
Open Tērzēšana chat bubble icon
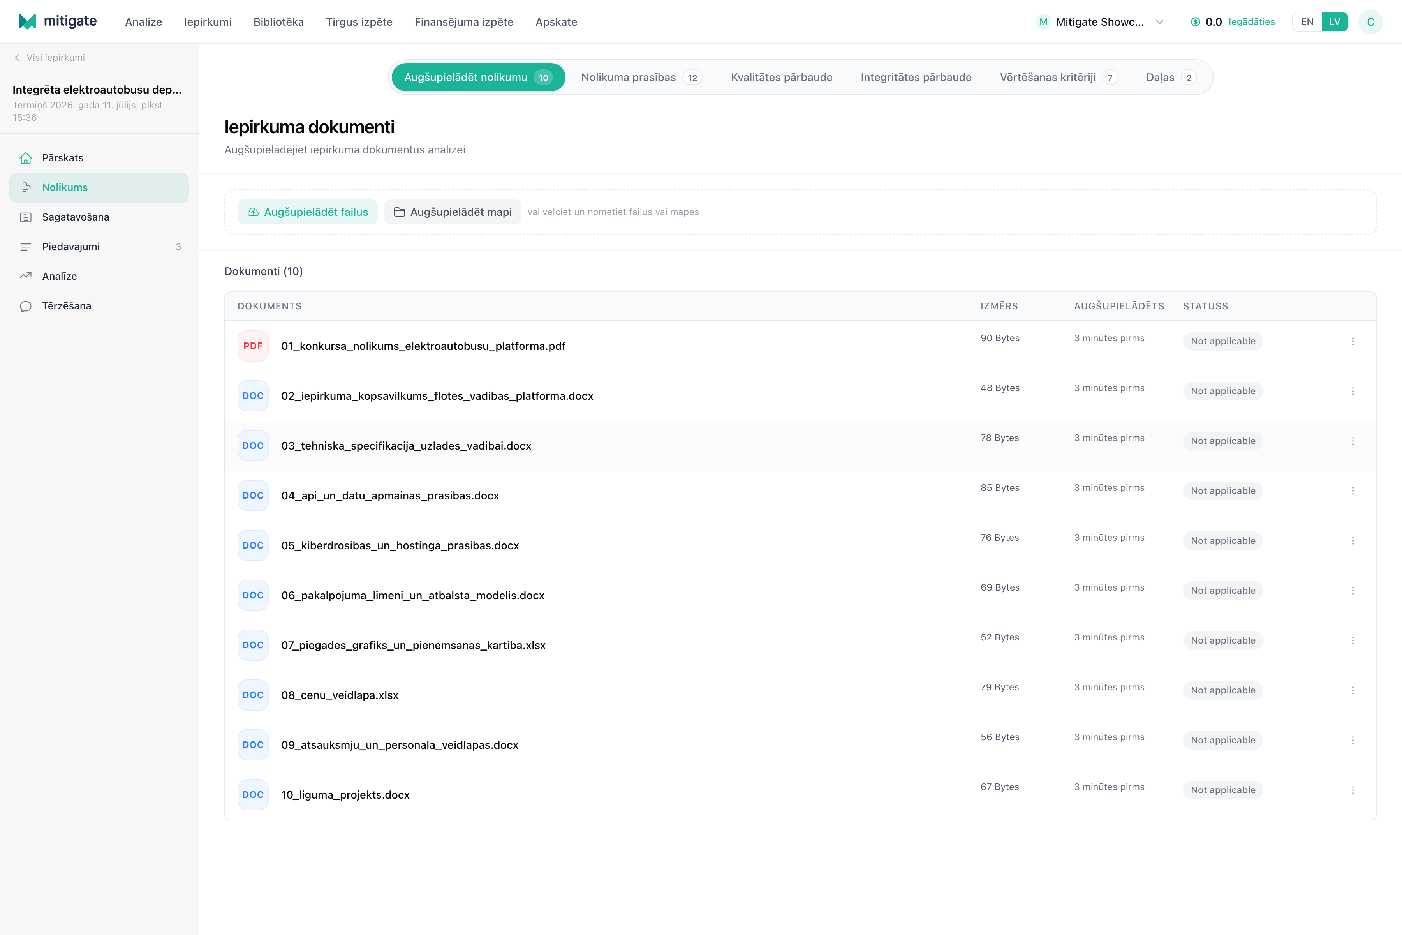(26, 306)
